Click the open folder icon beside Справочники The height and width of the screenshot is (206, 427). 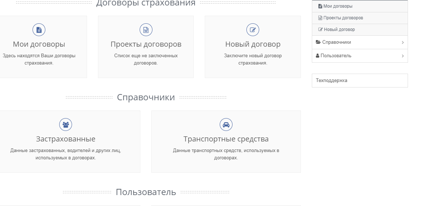click(318, 42)
